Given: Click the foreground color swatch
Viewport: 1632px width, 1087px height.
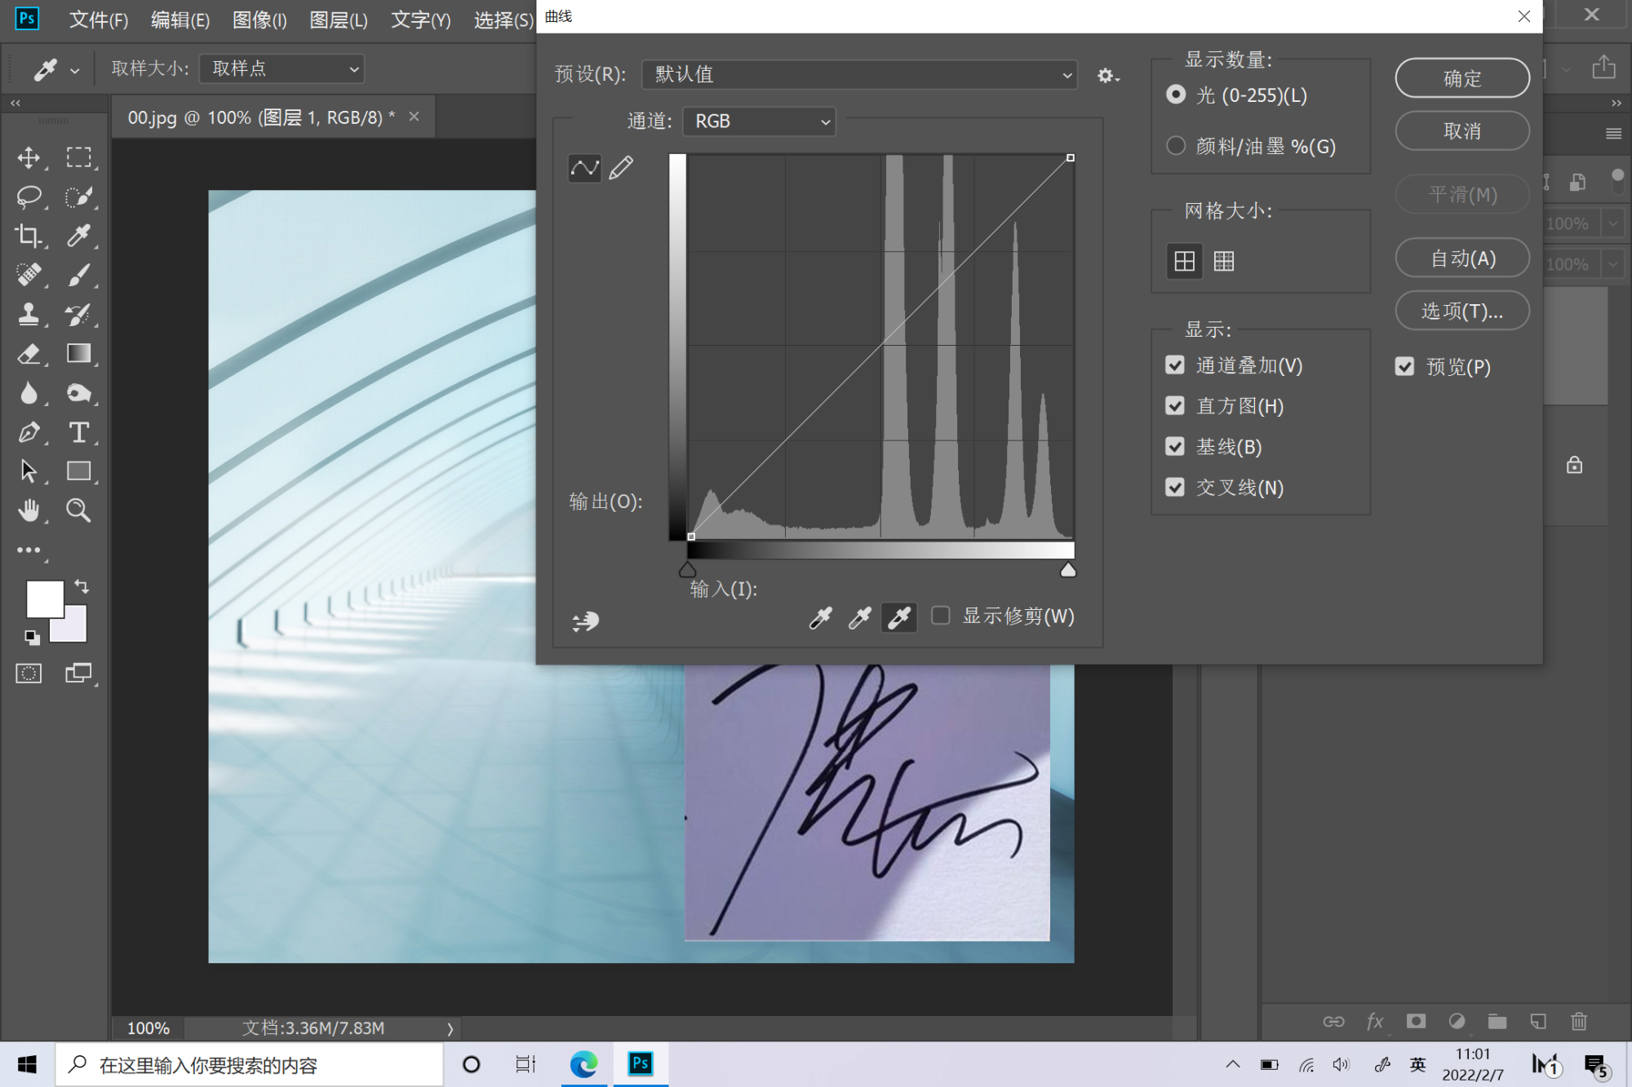Looking at the screenshot, I should pos(45,599).
